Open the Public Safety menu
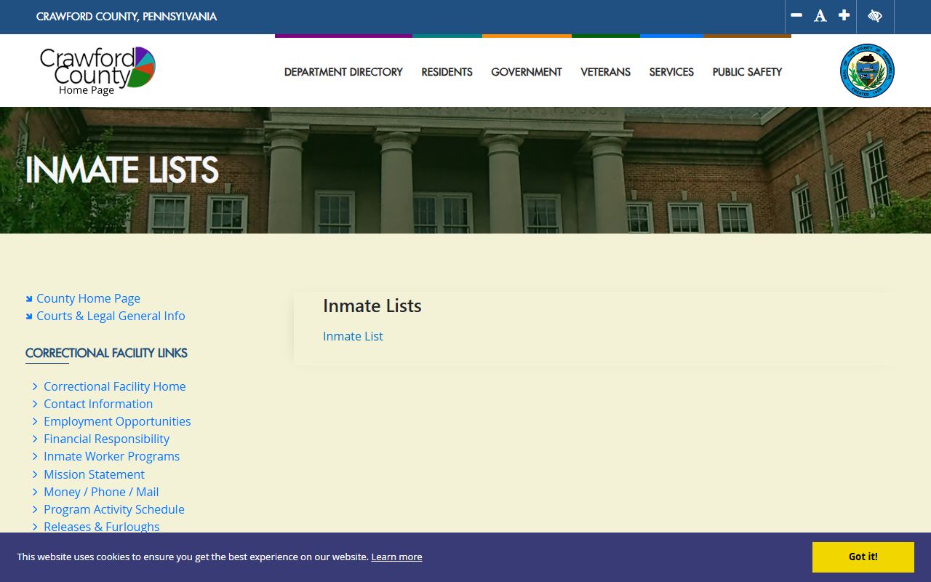The width and height of the screenshot is (931, 582). (x=747, y=72)
